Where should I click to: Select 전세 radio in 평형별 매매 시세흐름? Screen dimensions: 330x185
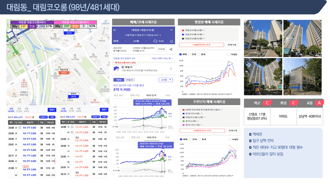(x=190, y=54)
